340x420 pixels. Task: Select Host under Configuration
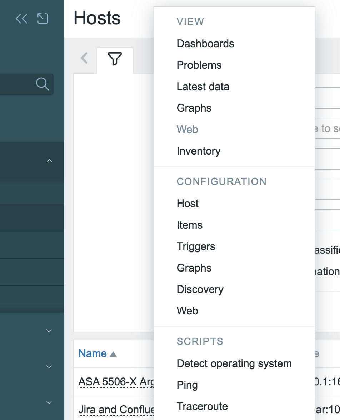point(187,204)
